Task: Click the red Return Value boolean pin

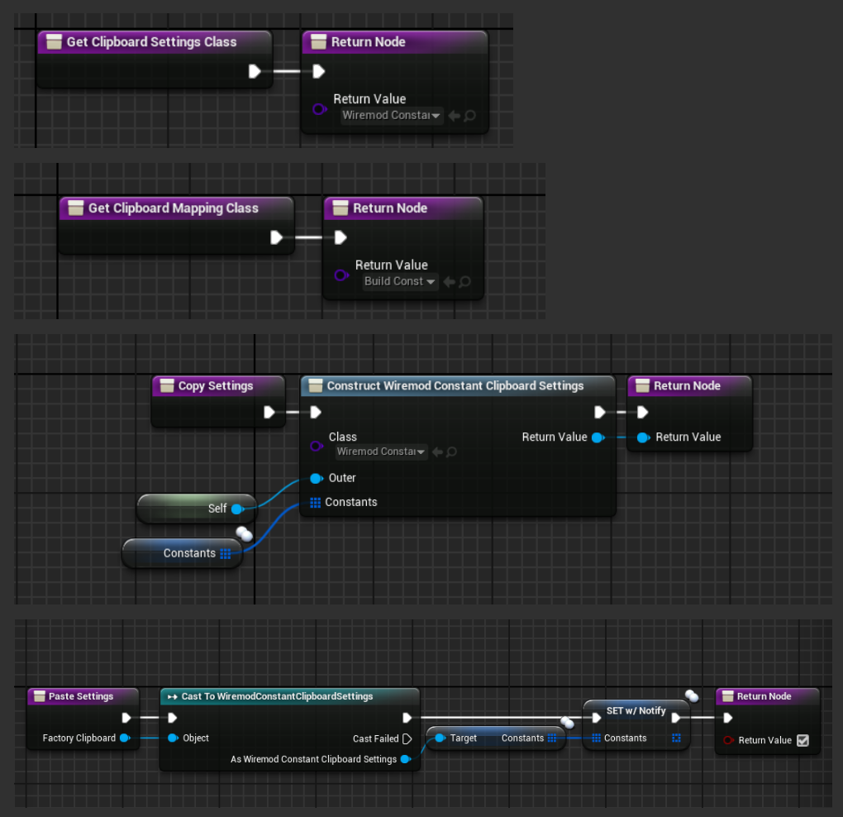Action: click(728, 740)
